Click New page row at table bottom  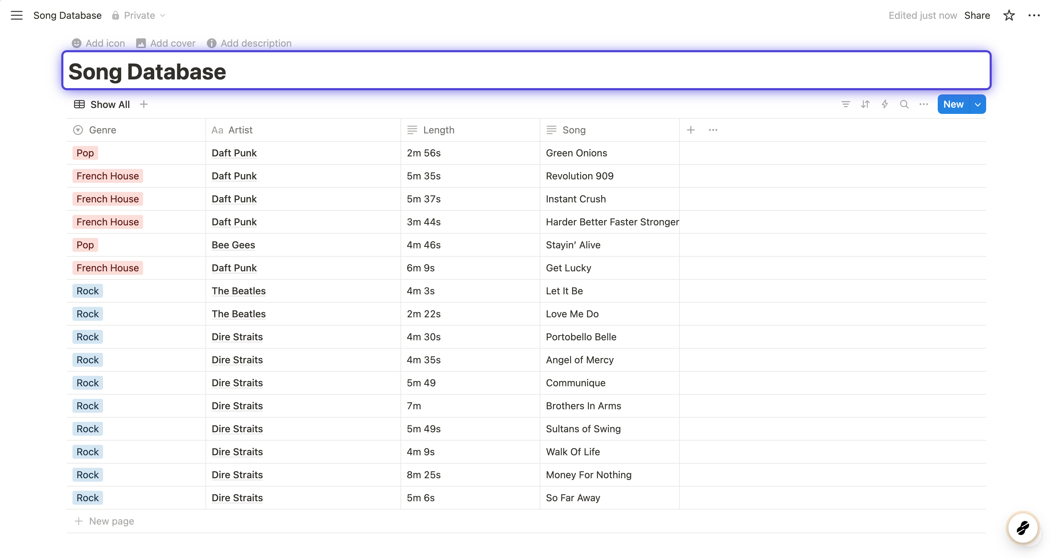point(111,521)
